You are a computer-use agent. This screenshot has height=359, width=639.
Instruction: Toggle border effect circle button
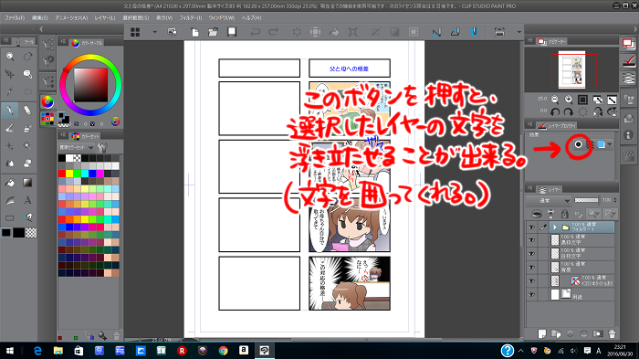point(578,144)
